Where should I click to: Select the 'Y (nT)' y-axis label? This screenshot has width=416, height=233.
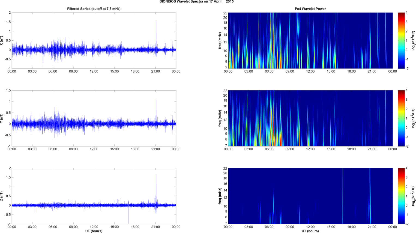[2, 118]
